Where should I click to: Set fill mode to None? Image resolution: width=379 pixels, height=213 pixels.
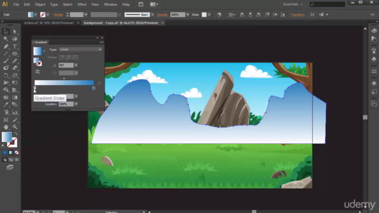coord(17,153)
